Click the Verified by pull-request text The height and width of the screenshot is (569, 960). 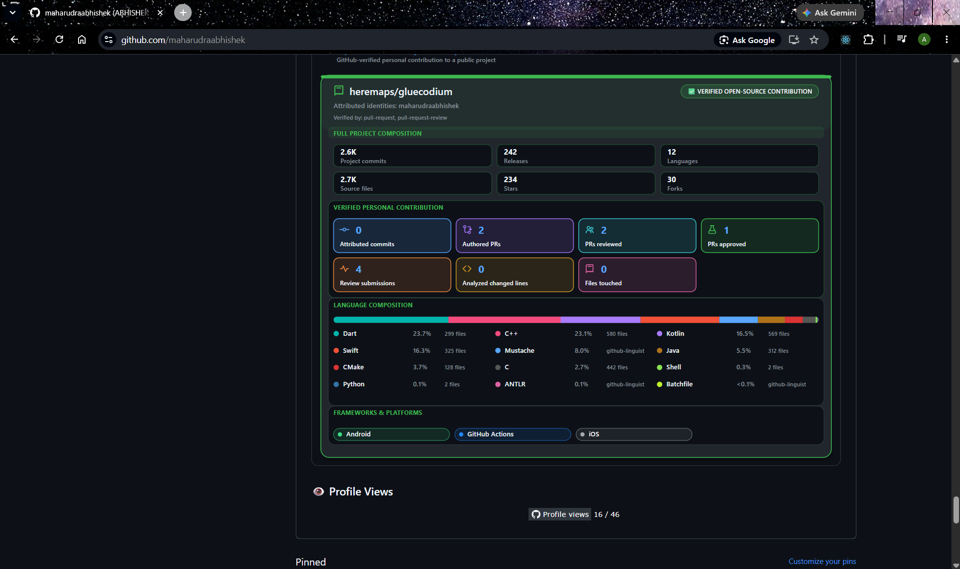pyautogui.click(x=390, y=118)
